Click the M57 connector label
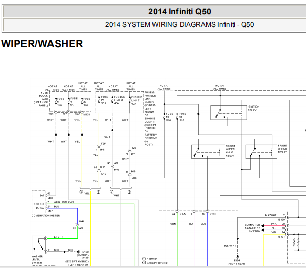Image resolution: width=306 pixels, height=268 pixels. tap(50, 211)
